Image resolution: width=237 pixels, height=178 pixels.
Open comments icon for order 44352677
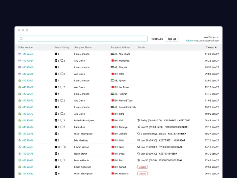pyautogui.click(x=63, y=147)
